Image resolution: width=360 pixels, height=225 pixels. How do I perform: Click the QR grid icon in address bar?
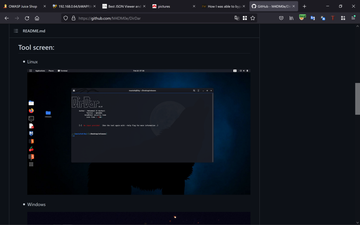[245, 18]
